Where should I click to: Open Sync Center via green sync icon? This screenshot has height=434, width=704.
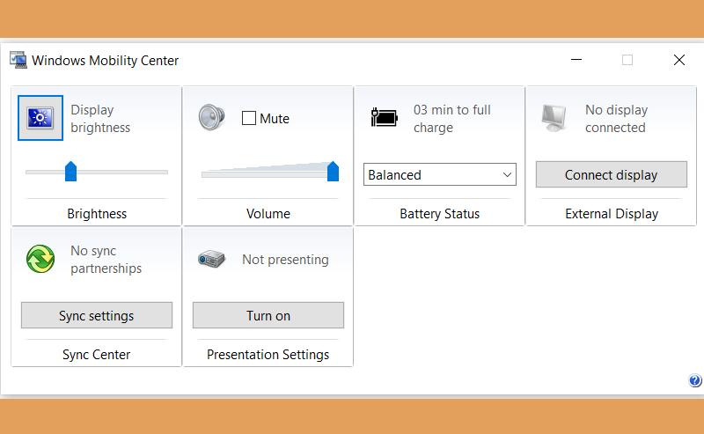click(x=40, y=259)
